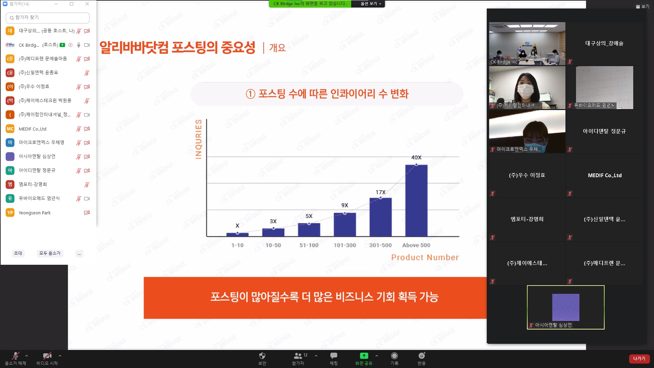
Task: Open the more options '...' button in participants panel
Action: coord(79,254)
